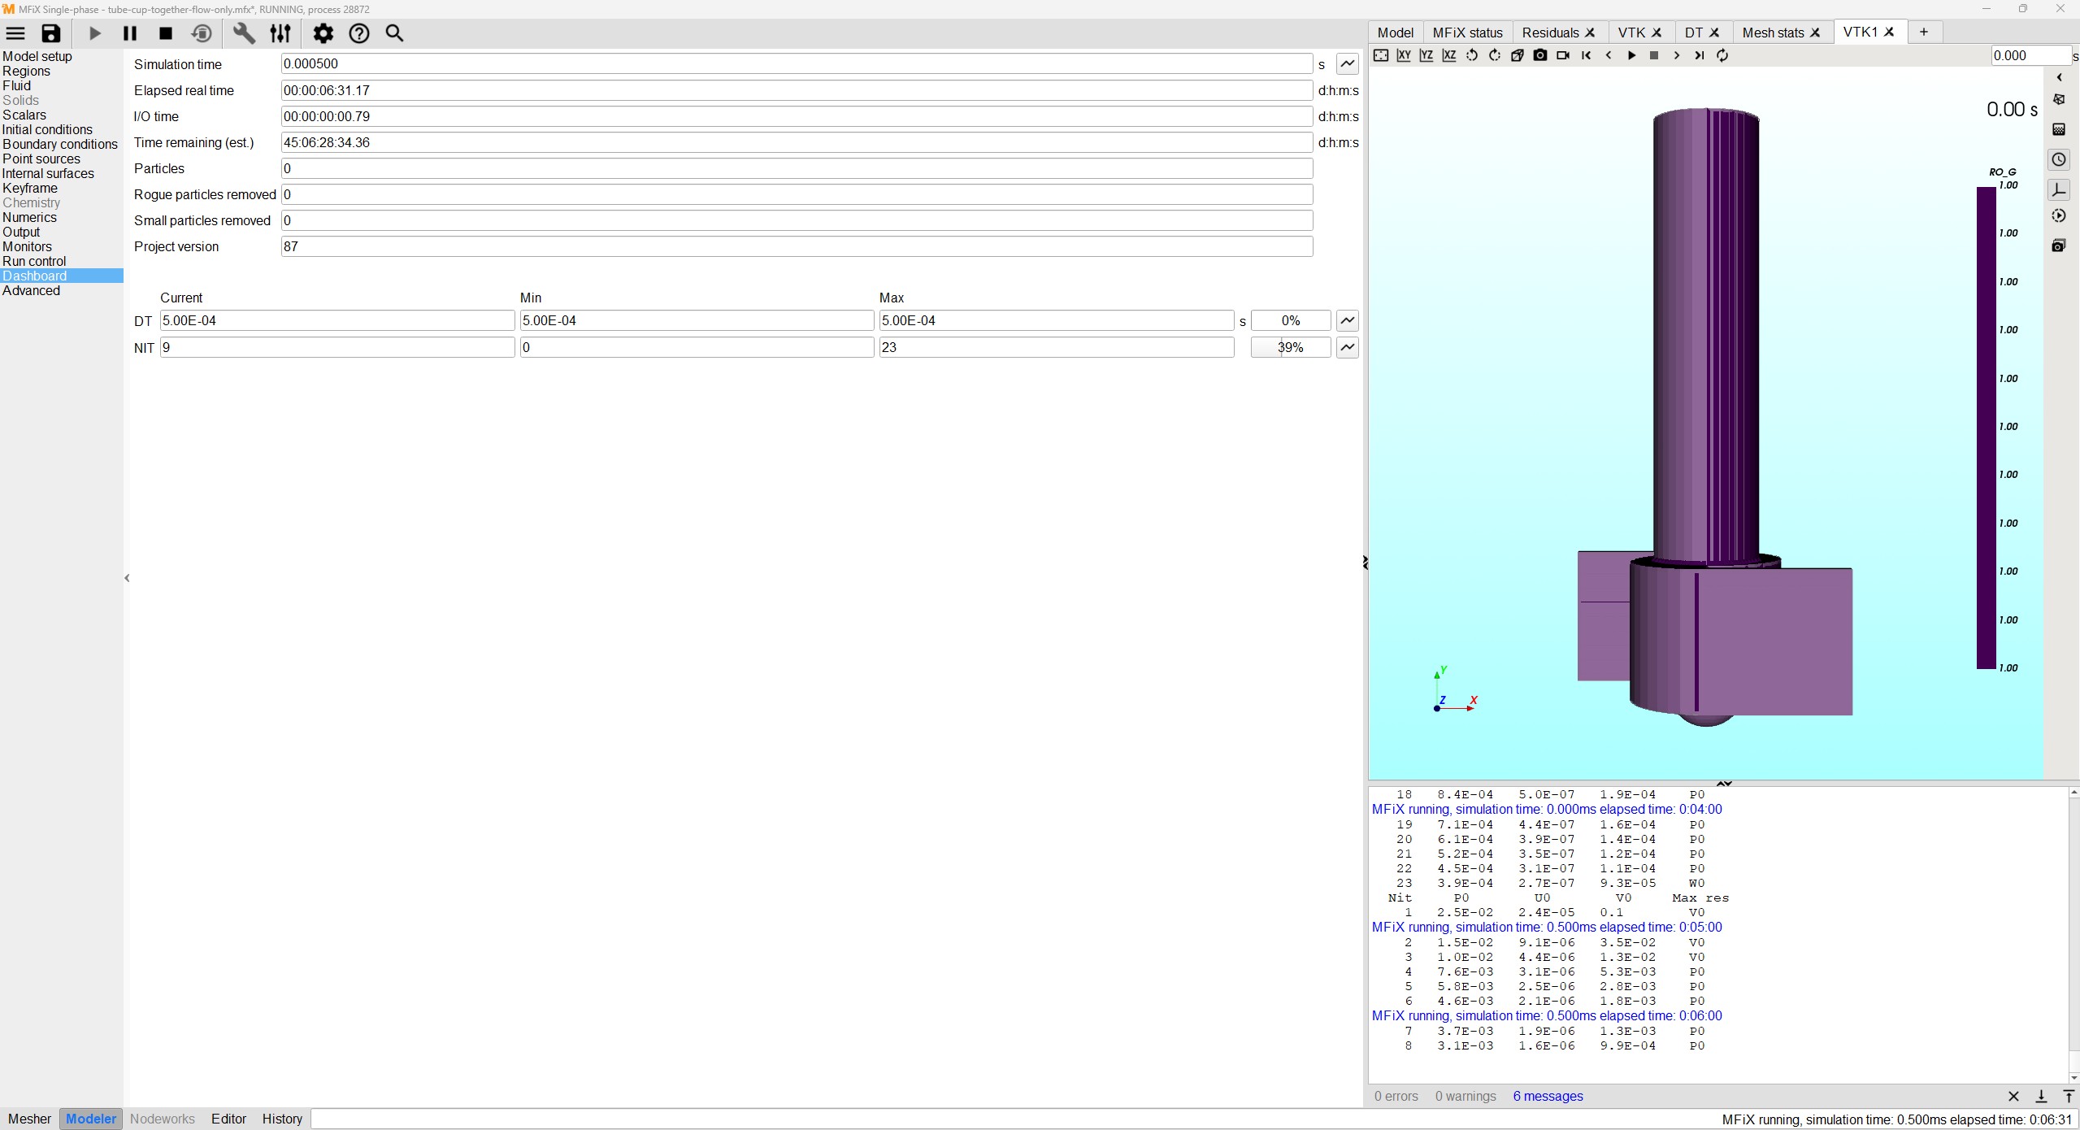The height and width of the screenshot is (1130, 2080).
Task: Collapse the left navigation pane chevron
Action: 127,578
